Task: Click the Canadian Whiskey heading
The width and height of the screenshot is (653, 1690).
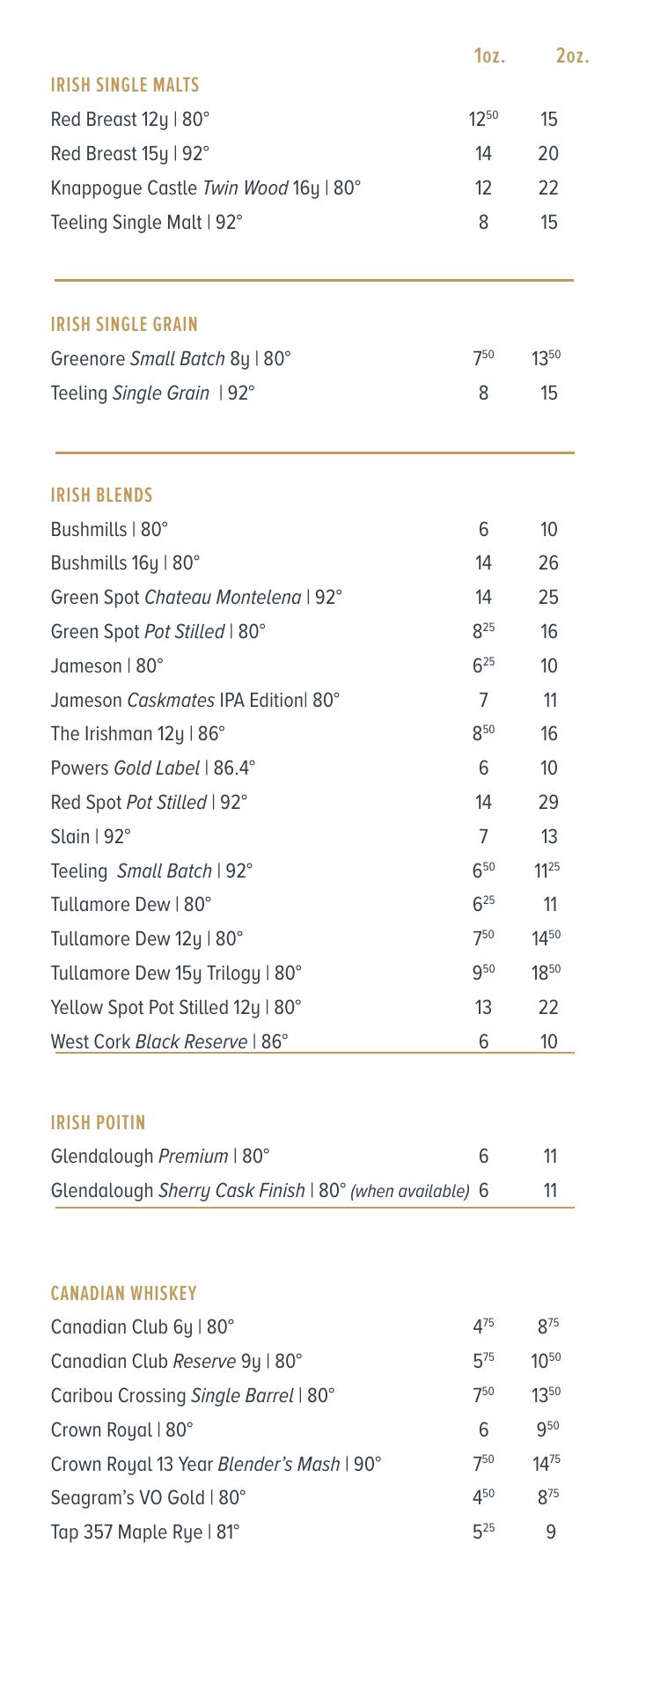Action: tap(124, 1294)
